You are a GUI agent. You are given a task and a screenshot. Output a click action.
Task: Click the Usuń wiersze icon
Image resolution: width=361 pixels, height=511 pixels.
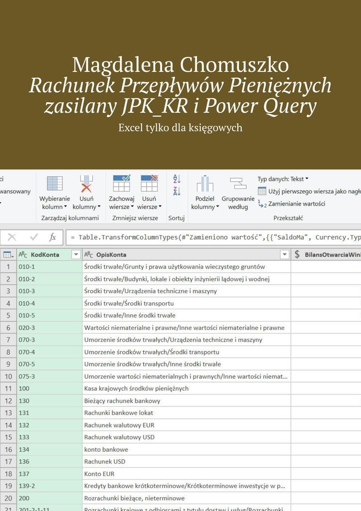[149, 184]
